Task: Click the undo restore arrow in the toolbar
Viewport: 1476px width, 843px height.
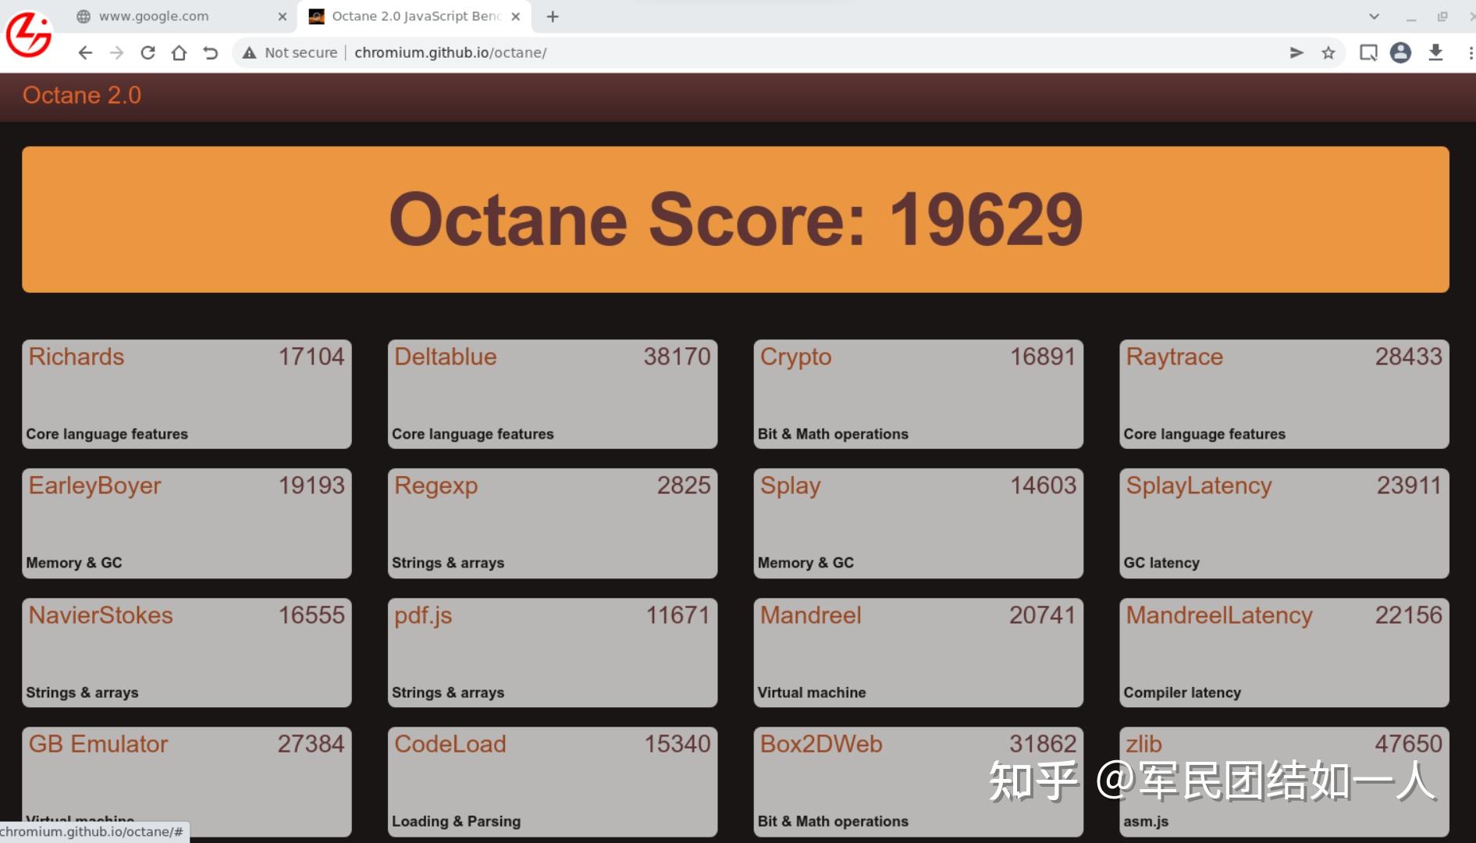Action: (209, 52)
